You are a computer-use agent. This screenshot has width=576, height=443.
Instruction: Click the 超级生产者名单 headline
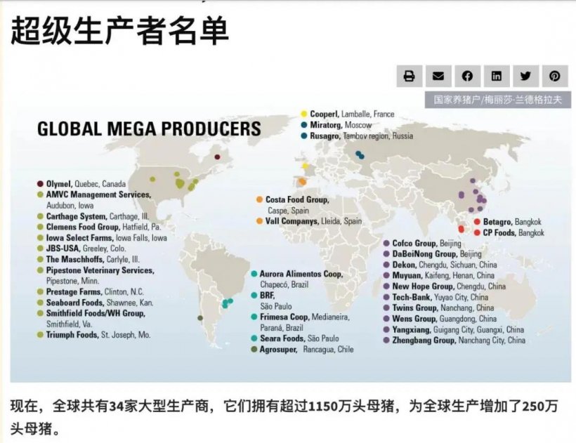tap(120, 30)
